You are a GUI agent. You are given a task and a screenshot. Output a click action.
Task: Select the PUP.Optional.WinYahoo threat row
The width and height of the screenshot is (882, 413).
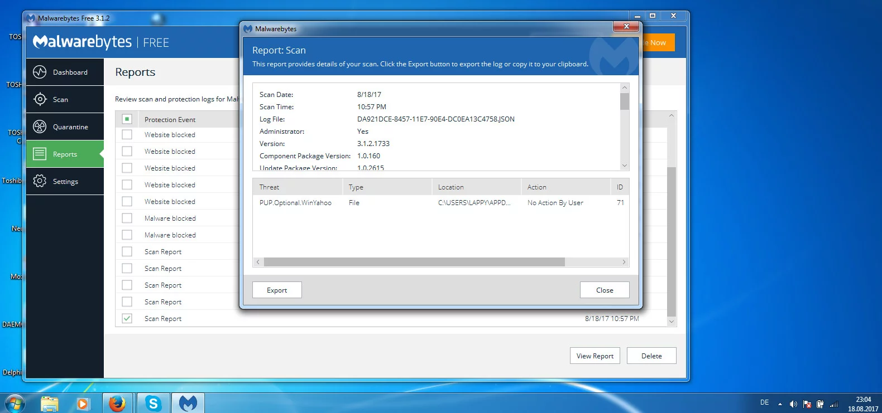point(296,203)
